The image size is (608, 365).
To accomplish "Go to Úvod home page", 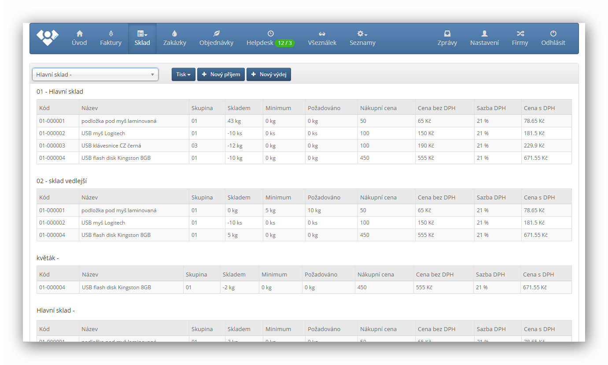I will coord(79,38).
